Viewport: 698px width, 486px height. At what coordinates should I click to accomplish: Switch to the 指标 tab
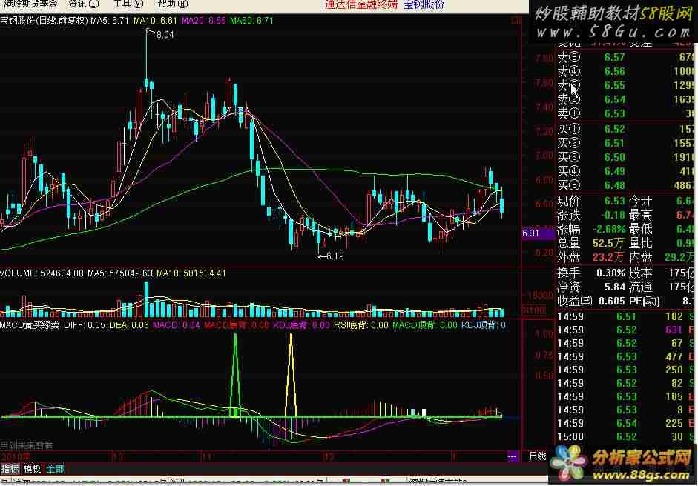(x=10, y=469)
